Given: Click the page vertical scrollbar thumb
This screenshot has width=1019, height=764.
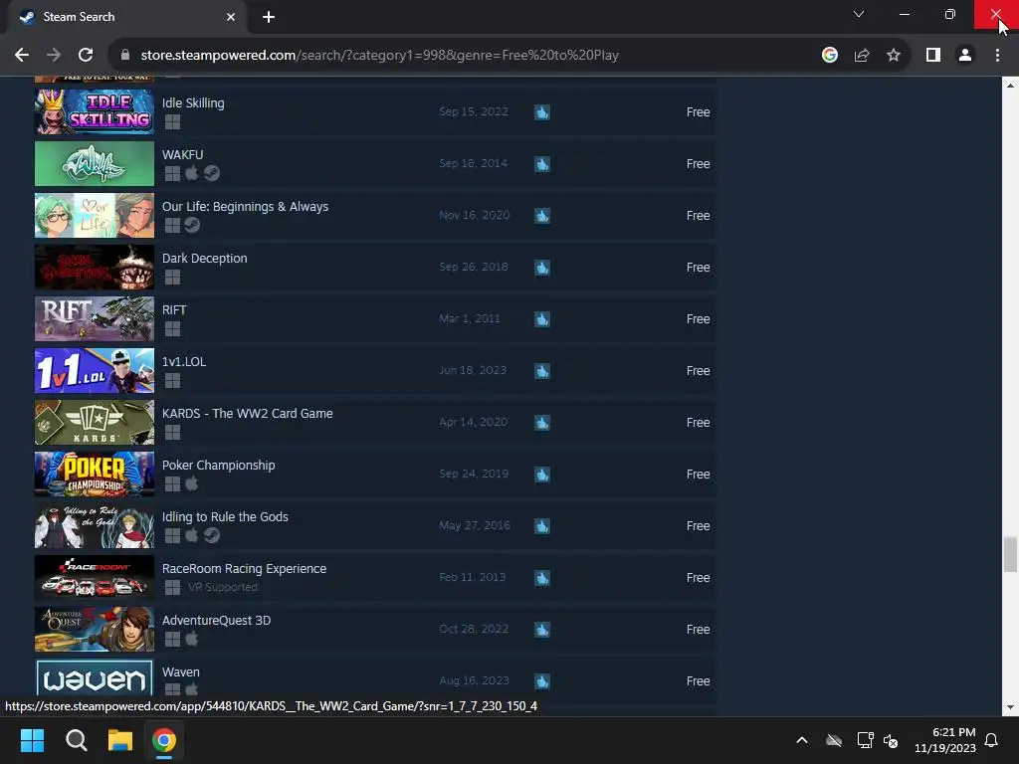Looking at the screenshot, I should click(1010, 555).
